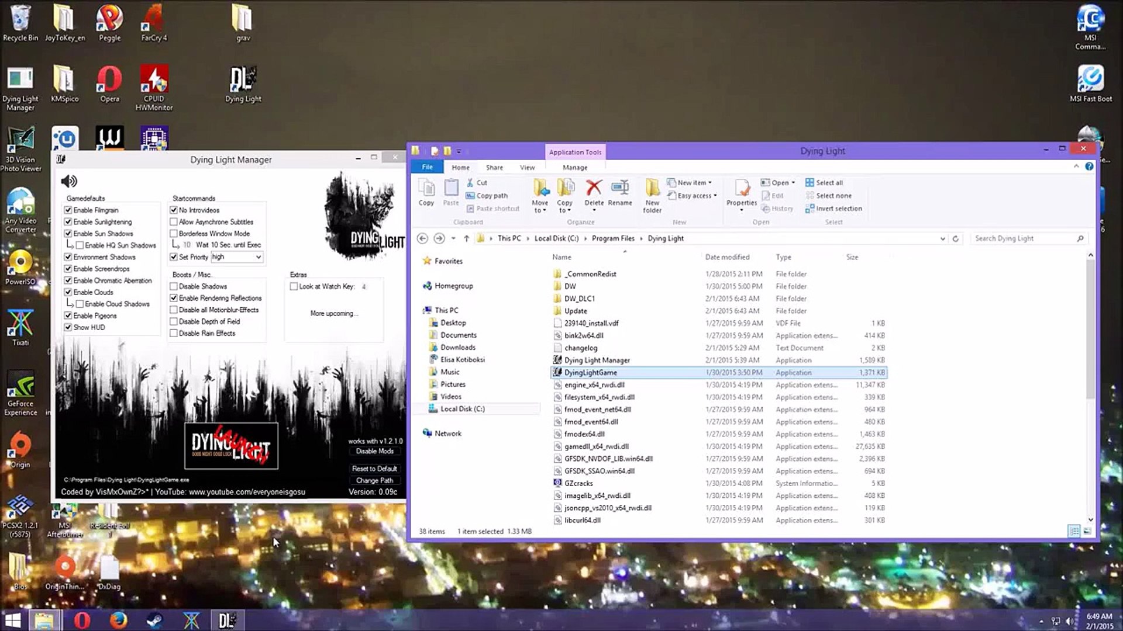Image resolution: width=1123 pixels, height=631 pixels.
Task: Enable Borderless Window Mode checkbox
Action: 174,234
